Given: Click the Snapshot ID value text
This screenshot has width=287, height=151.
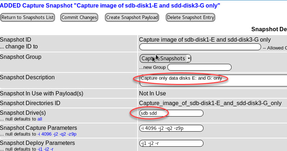Looking at the screenshot, I should click(x=205, y=40).
